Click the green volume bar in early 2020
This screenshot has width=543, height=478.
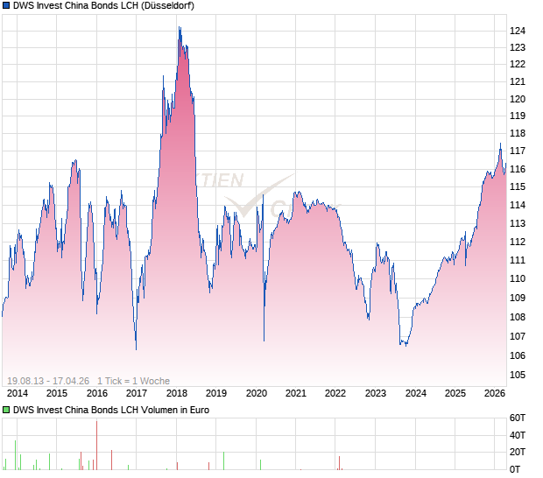coord(260,465)
